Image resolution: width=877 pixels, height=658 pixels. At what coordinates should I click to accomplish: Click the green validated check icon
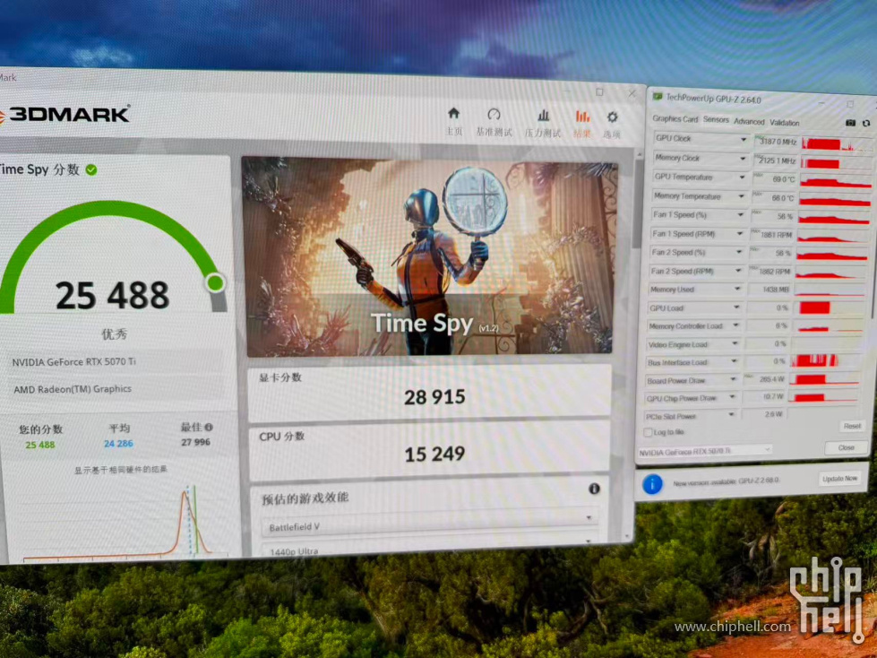91,170
